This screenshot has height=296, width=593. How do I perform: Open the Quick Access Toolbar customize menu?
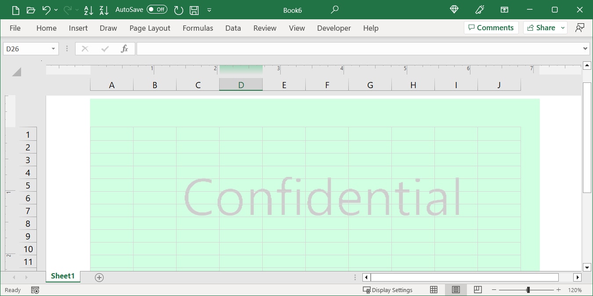click(x=210, y=10)
